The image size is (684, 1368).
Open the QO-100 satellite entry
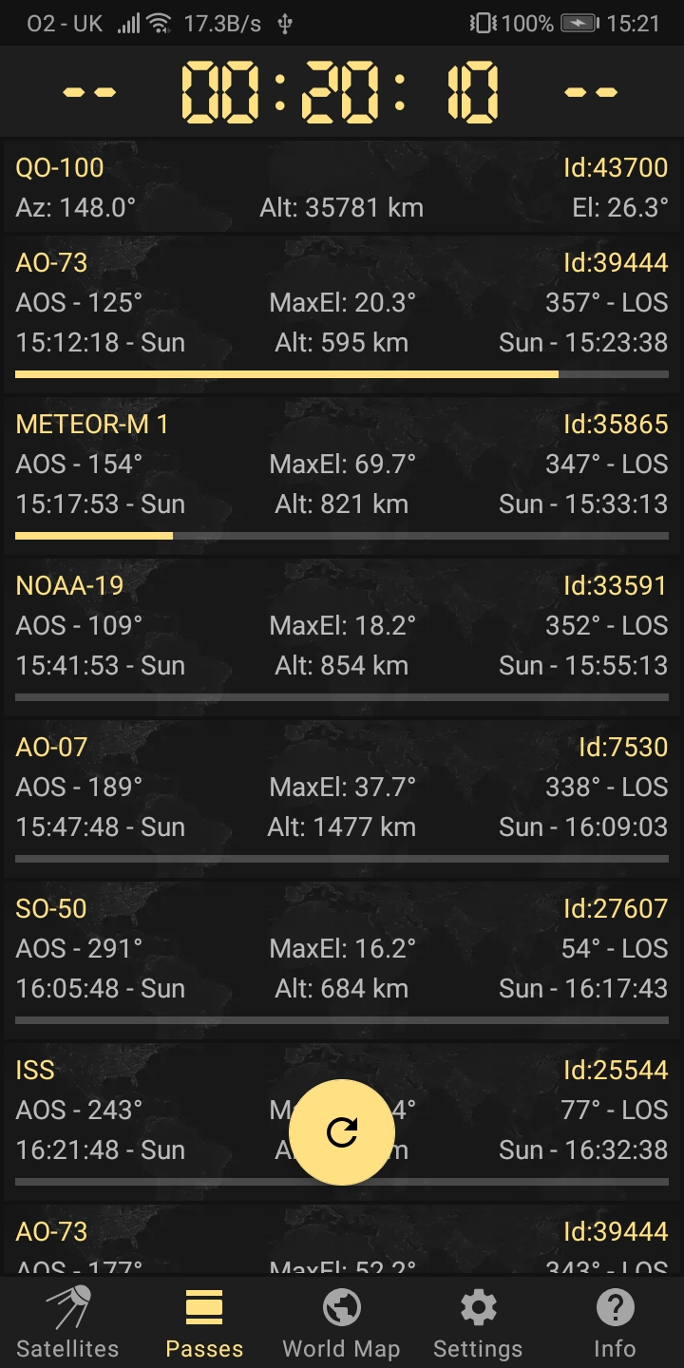342,188
